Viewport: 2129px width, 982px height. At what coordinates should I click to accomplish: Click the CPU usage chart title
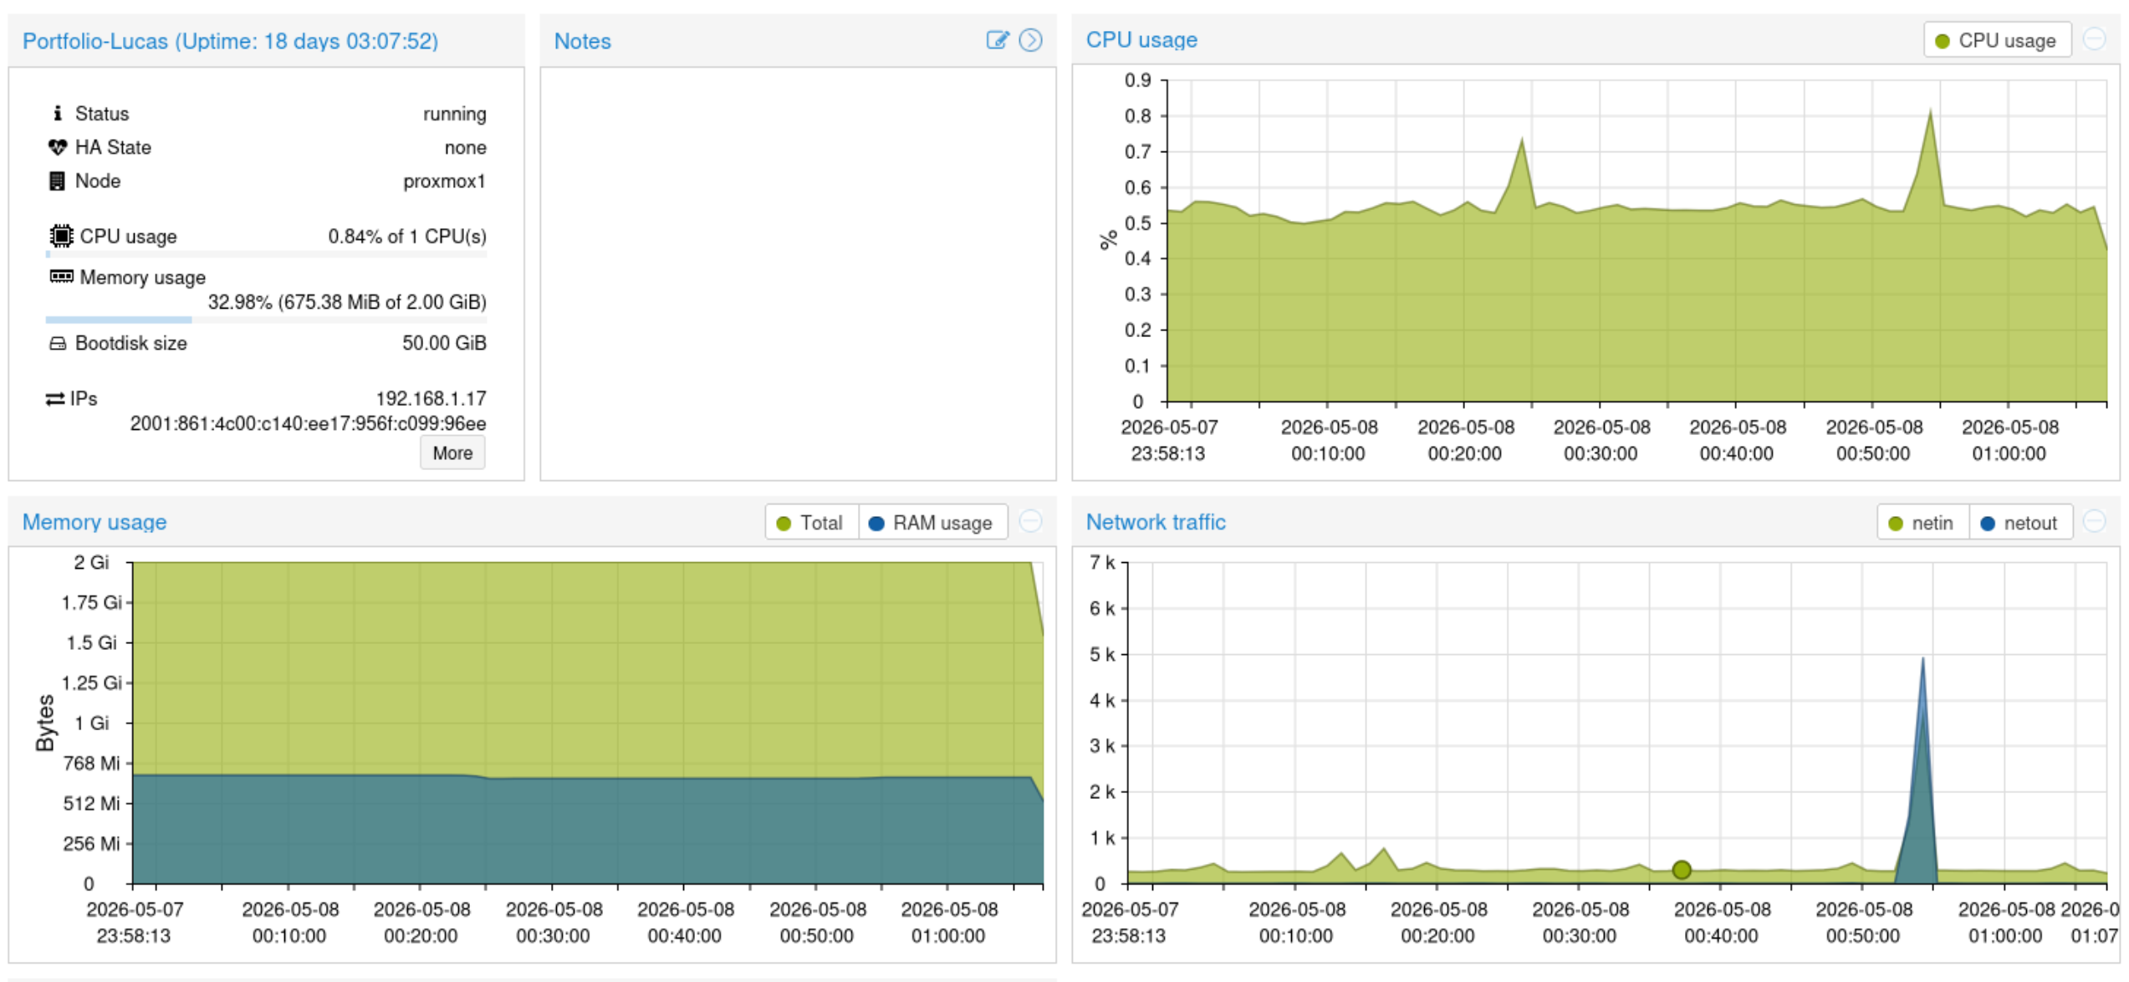tap(1141, 39)
